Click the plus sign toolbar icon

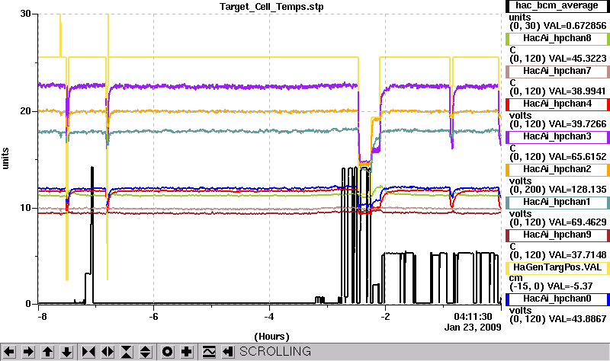(x=186, y=352)
